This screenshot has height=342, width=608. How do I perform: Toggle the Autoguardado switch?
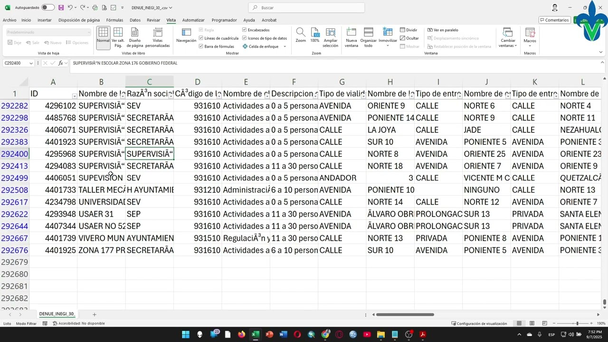(x=48, y=8)
